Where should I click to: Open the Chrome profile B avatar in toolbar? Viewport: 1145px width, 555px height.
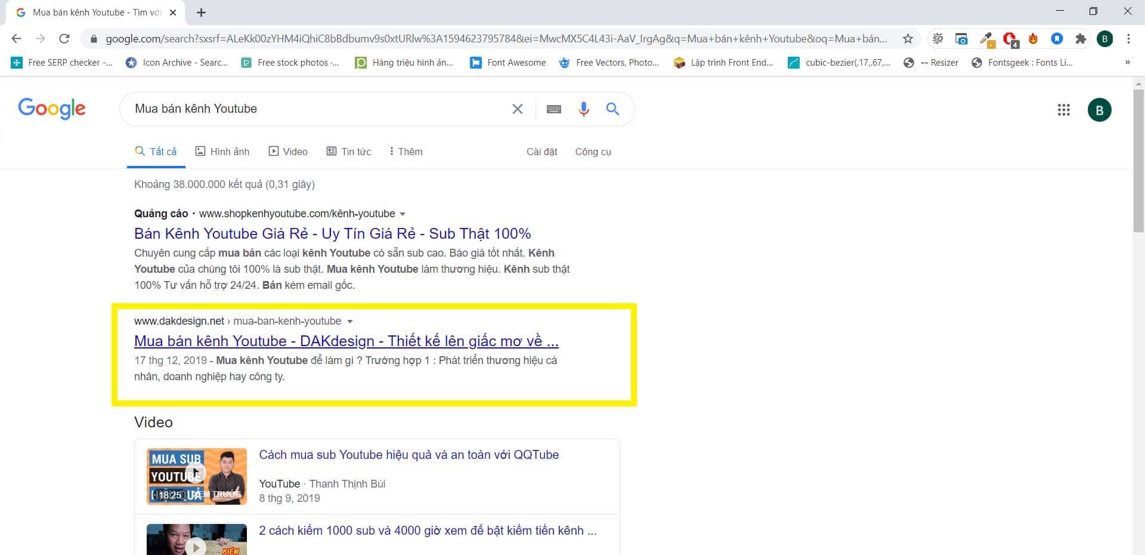[1104, 39]
